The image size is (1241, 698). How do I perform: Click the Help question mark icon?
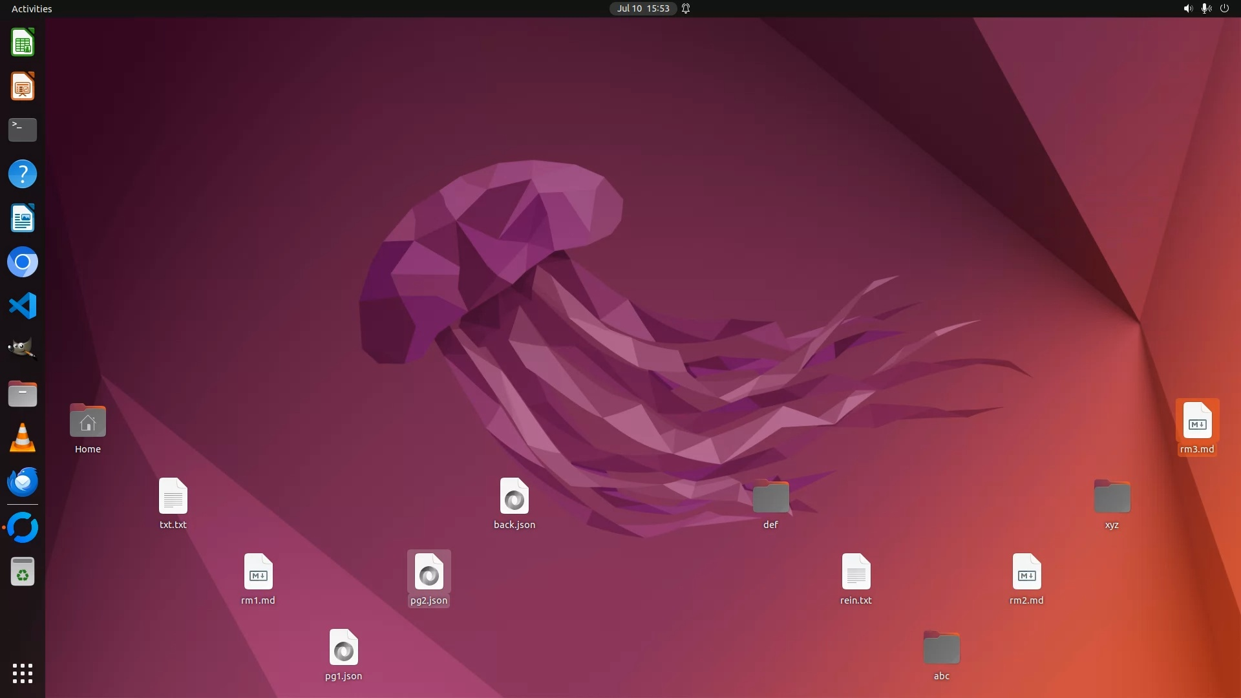point(23,174)
